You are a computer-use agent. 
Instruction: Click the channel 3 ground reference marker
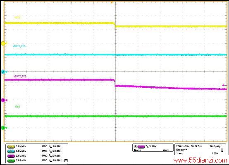pyautogui.click(x=3, y=100)
